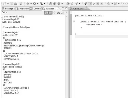128x98 pixels.
Task: Minimize the Bytecode view panel
Action: click(x=63, y=8)
